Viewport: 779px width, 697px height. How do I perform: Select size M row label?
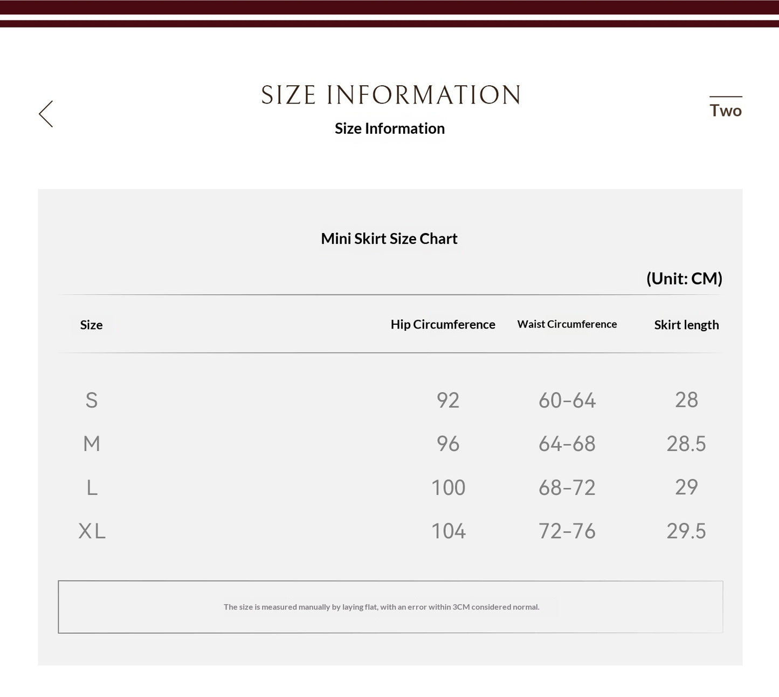tap(92, 444)
